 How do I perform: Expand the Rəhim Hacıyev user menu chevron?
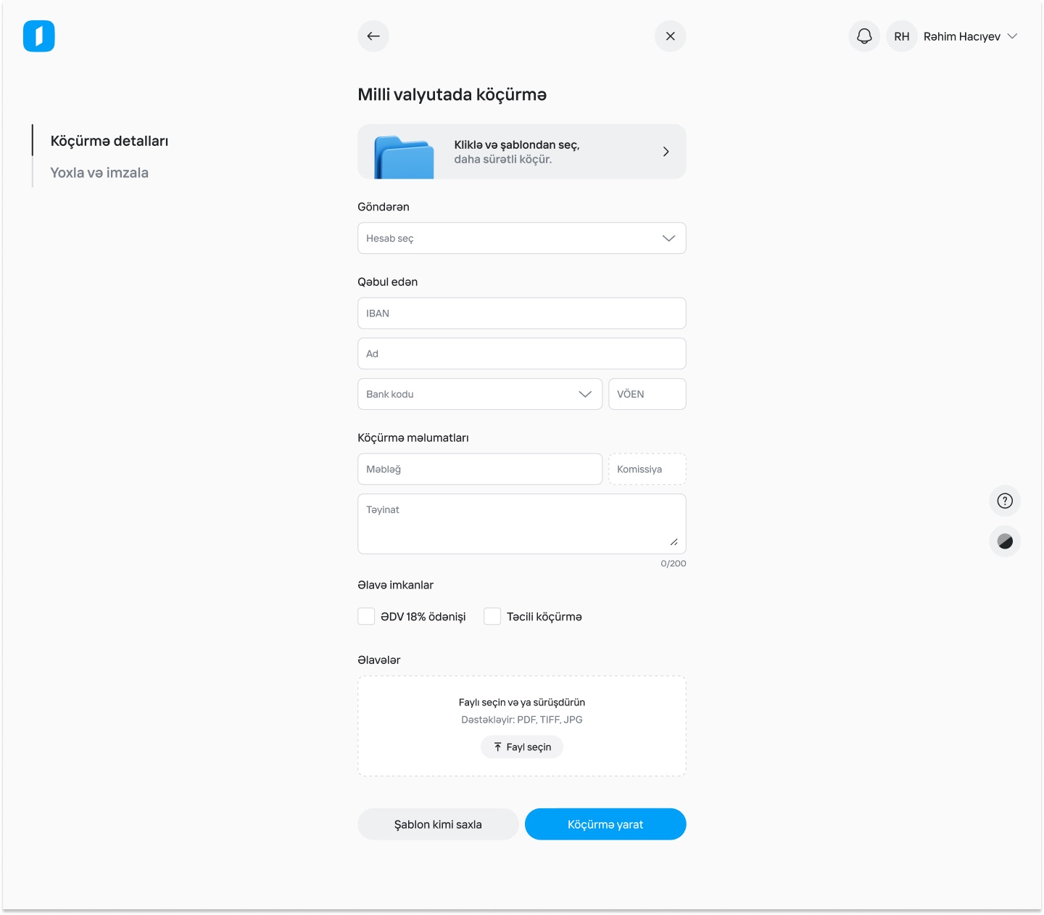1013,36
